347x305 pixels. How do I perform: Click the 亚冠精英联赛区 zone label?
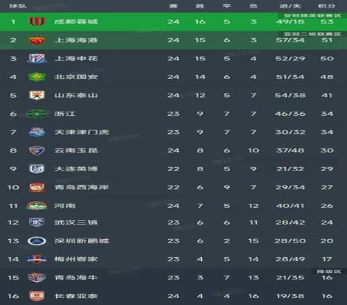click(312, 15)
